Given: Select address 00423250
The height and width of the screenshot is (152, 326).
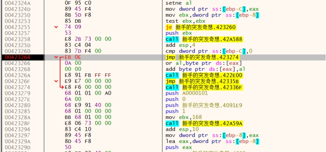Looking at the screenshot, I should (x=17, y=15).
